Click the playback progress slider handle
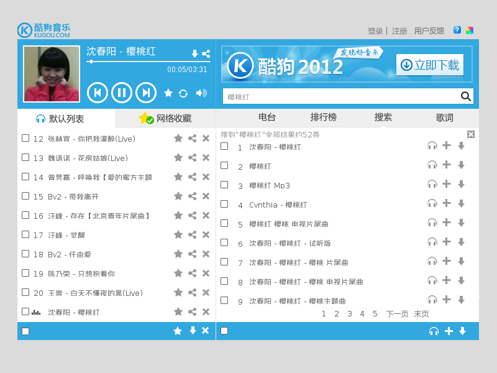497x373 pixels. coord(91,62)
